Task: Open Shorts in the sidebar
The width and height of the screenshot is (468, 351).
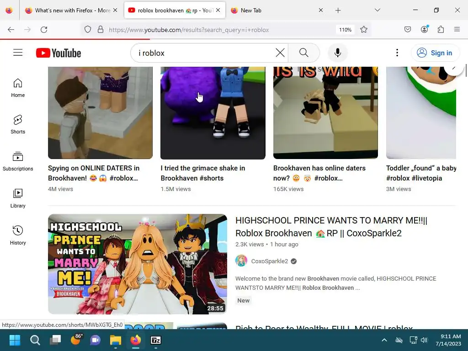Action: point(18,124)
